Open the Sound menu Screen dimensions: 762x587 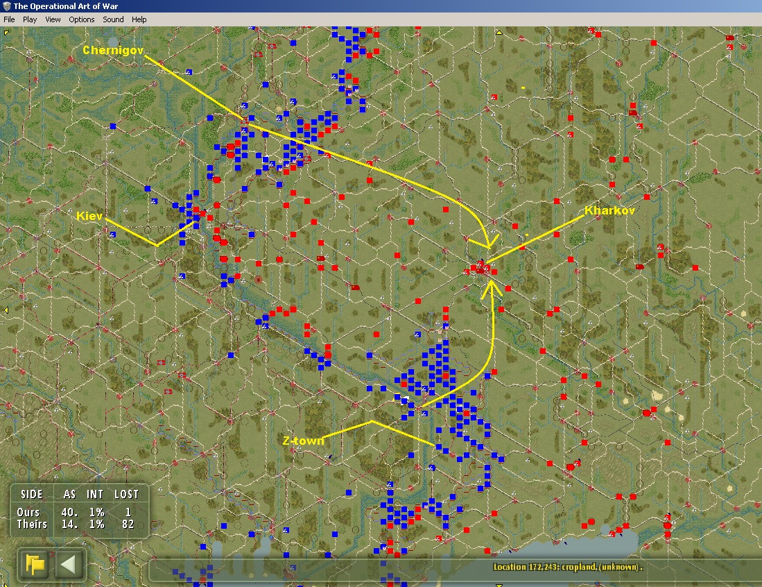pos(113,19)
